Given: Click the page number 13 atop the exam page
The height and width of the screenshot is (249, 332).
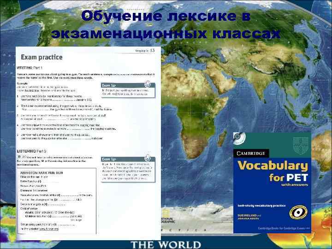Looking at the screenshot, I should click(x=153, y=50).
